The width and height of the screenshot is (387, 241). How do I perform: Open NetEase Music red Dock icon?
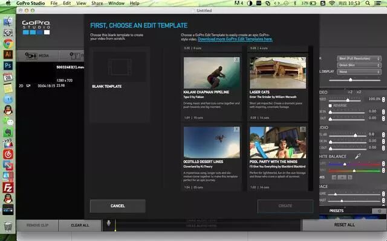point(8,154)
